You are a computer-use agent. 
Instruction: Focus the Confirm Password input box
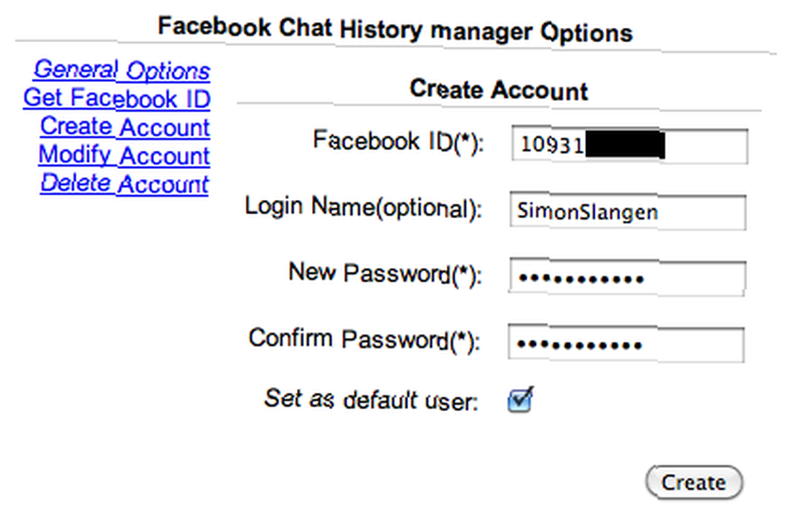point(626,344)
